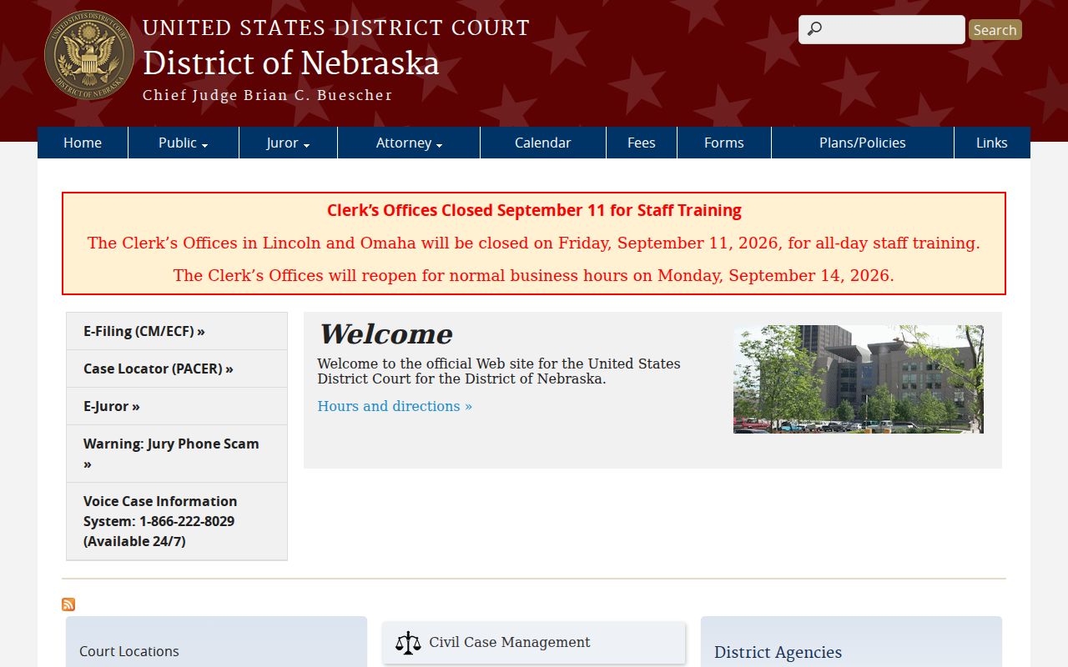The image size is (1068, 667).
Task: Open the Fees menu item
Action: click(642, 143)
